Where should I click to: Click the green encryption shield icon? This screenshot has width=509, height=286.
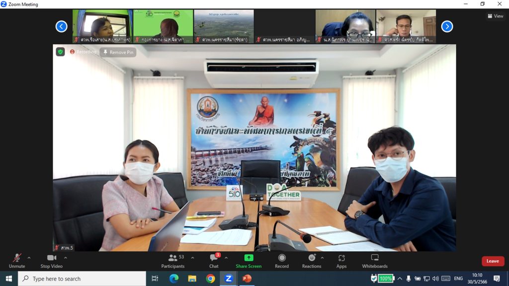pos(60,52)
